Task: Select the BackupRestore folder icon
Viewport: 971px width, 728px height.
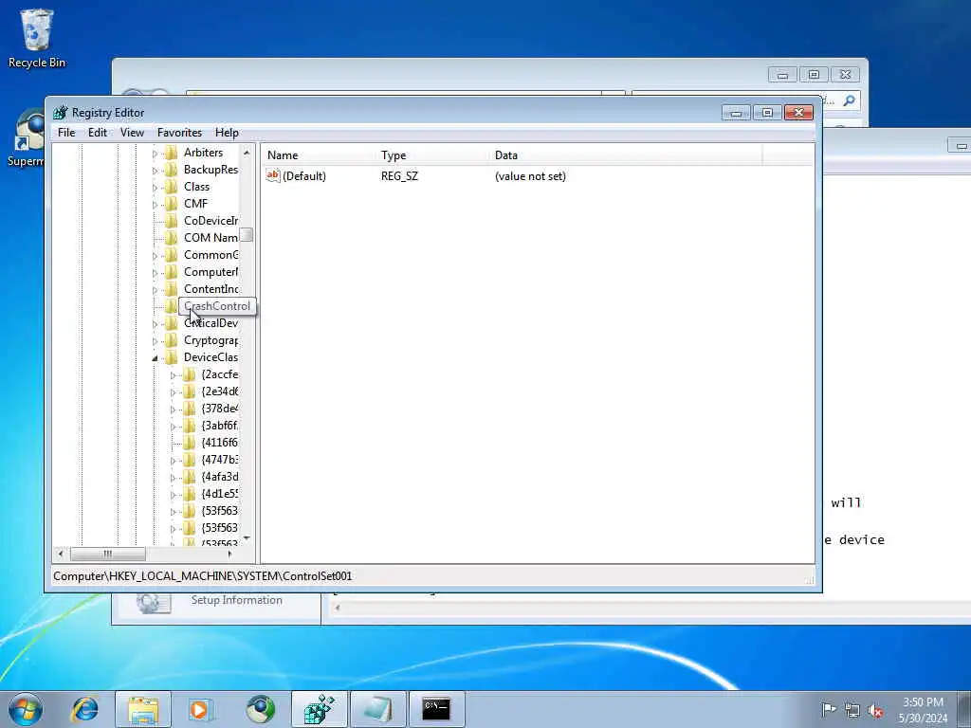Action: (172, 170)
